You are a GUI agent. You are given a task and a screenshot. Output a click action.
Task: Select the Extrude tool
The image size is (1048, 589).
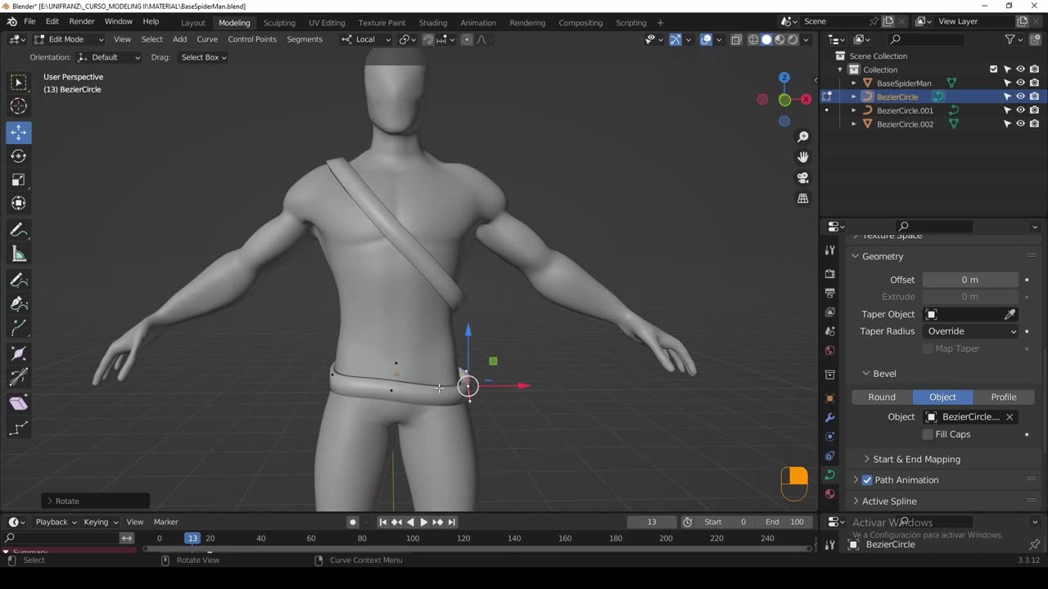[18, 327]
